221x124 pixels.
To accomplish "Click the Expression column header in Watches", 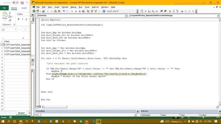I will click(151, 115).
